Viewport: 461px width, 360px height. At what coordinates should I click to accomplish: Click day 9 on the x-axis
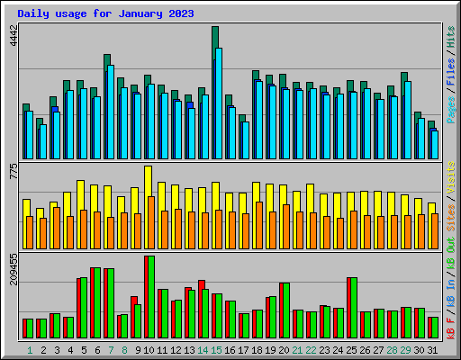click(138, 350)
